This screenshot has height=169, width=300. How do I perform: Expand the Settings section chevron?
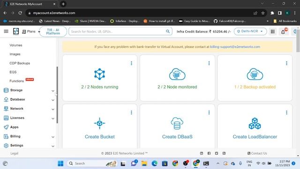tap(53, 146)
